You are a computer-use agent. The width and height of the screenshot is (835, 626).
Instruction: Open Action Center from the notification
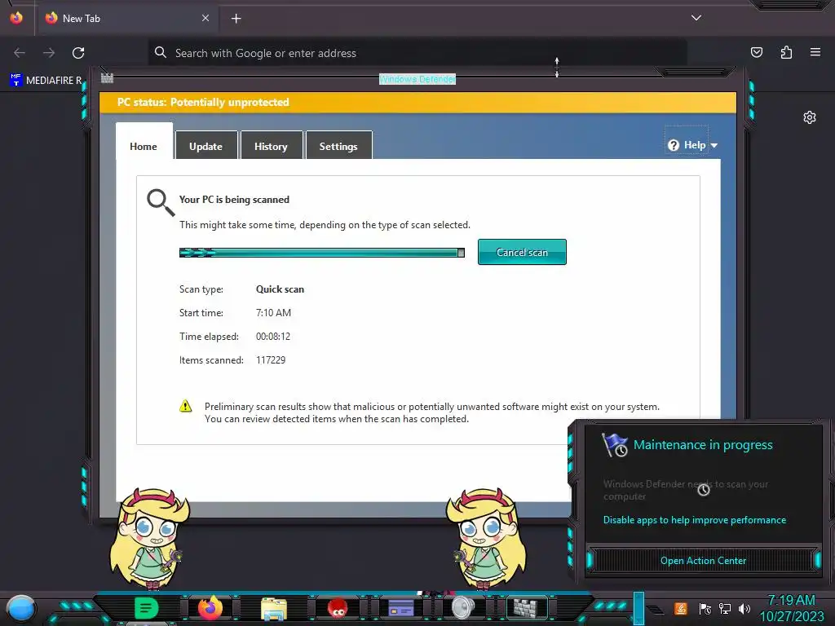point(703,561)
